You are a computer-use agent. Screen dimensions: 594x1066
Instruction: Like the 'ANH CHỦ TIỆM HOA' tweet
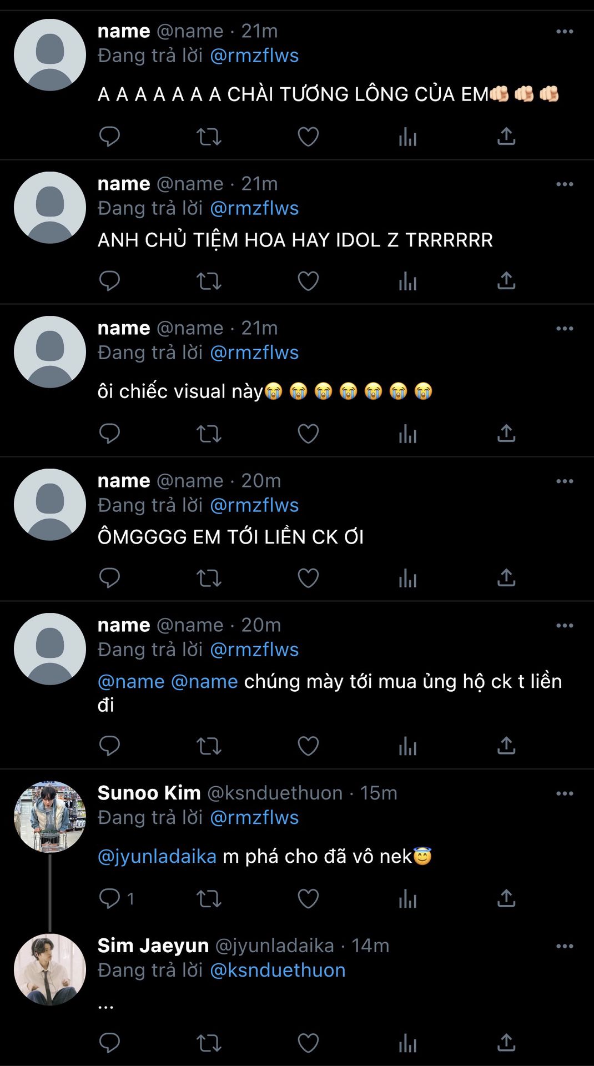pyautogui.click(x=308, y=281)
